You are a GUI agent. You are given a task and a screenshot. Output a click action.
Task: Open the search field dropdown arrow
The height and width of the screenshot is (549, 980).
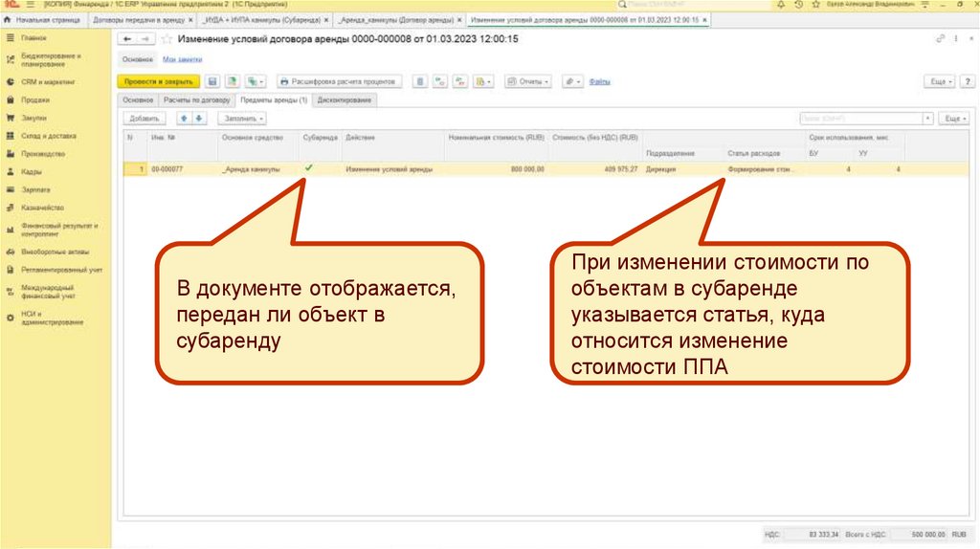[x=928, y=119]
